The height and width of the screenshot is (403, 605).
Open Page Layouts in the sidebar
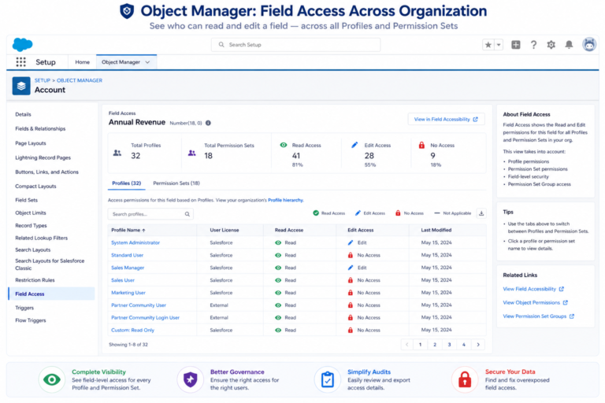(31, 143)
